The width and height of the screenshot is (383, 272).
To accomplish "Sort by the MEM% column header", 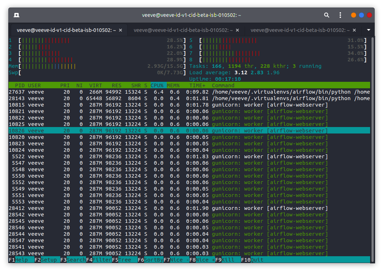I will [173, 85].
